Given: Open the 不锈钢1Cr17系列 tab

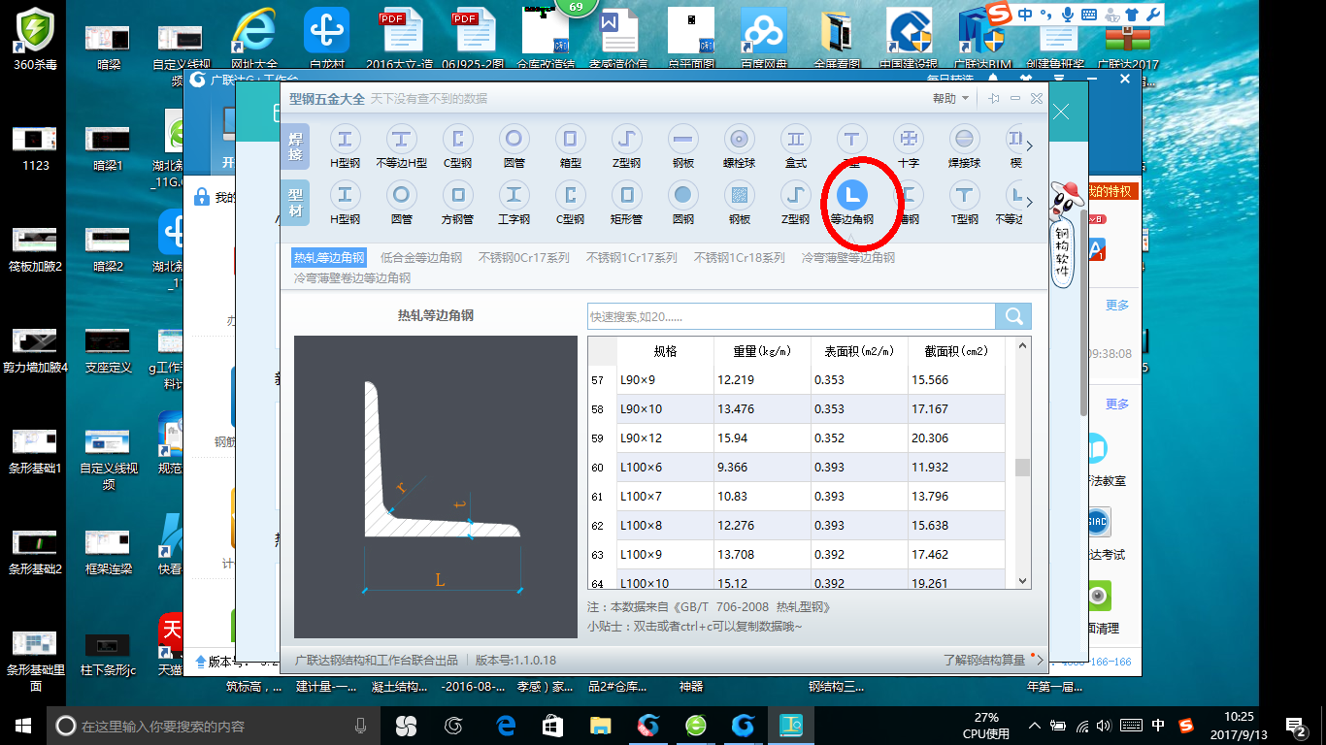Looking at the screenshot, I should 632,258.
